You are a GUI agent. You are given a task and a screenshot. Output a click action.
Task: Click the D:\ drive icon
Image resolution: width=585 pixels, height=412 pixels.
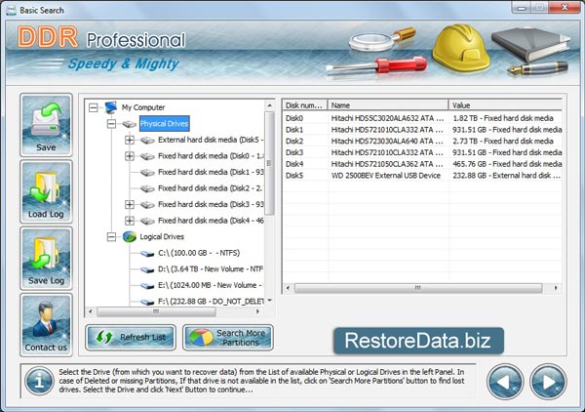(x=147, y=269)
